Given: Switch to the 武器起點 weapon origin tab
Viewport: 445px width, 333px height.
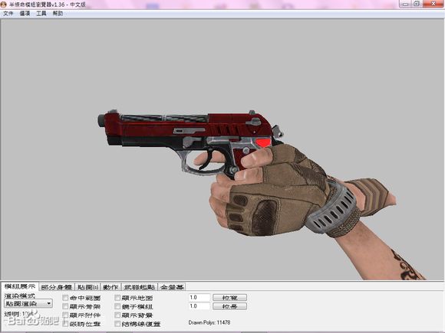Looking at the screenshot, I should point(140,287).
